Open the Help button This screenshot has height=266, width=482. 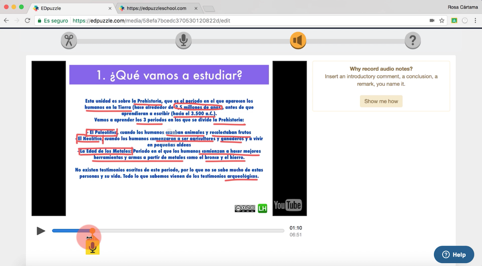(454, 254)
